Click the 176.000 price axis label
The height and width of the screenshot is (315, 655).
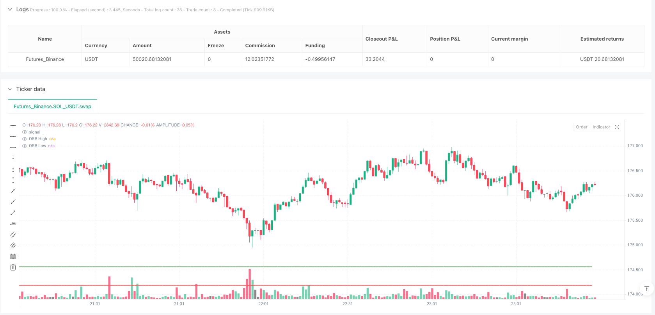point(635,195)
